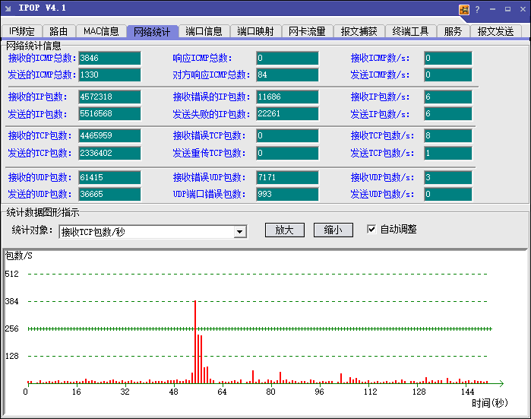531x419 pixels.
Task: Open the 终端工具 tab
Action: (x=410, y=31)
